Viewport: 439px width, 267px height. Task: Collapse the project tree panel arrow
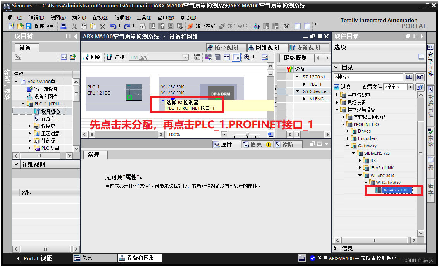point(75,36)
